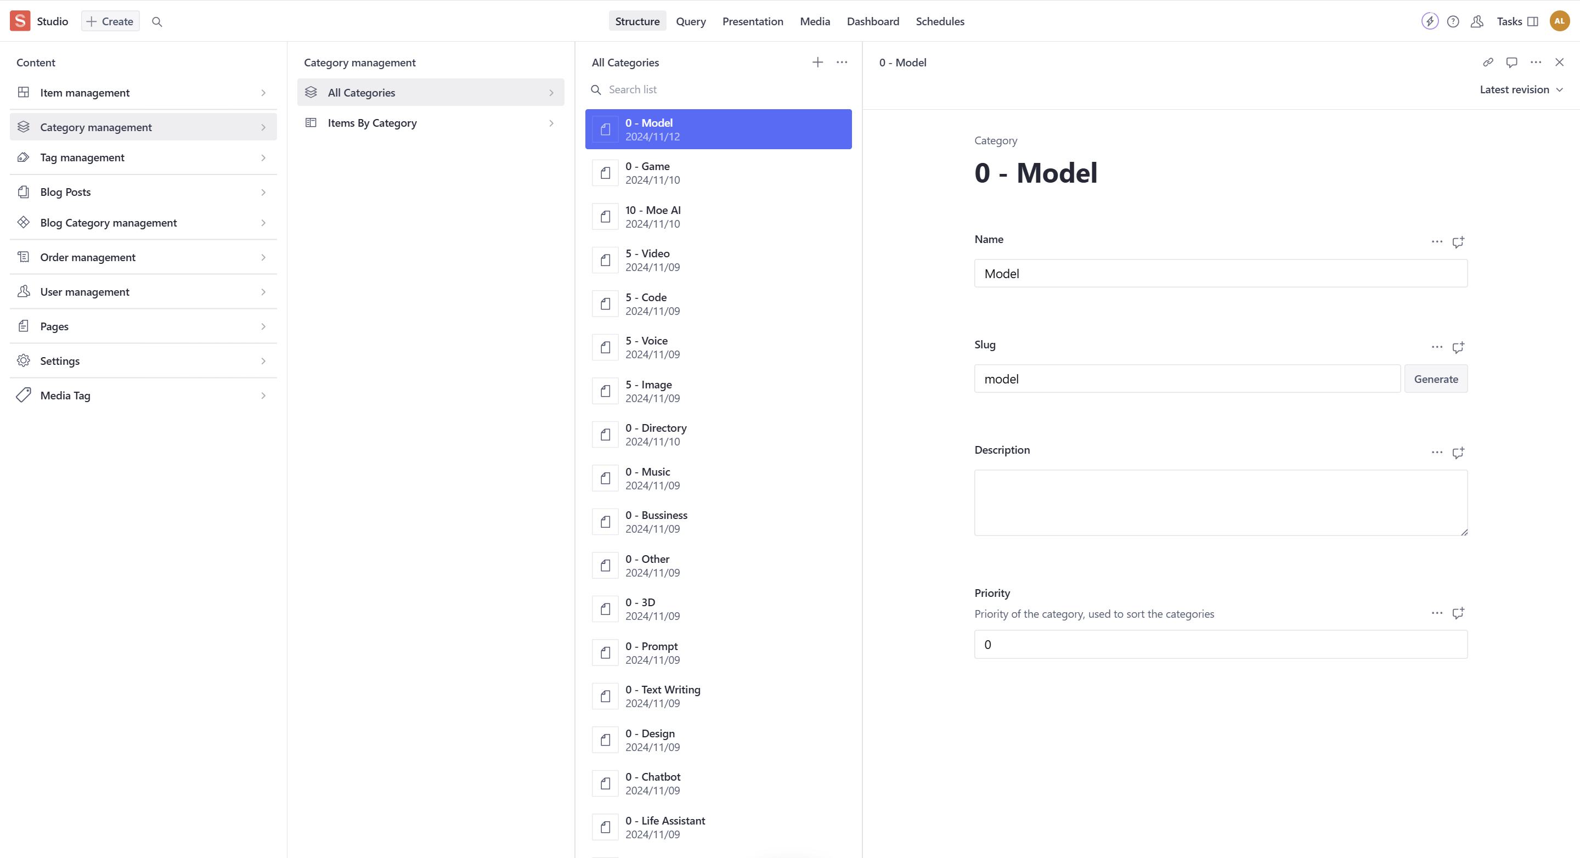Add a comment on the Name field
This screenshot has height=858, width=1580.
pos(1458,241)
